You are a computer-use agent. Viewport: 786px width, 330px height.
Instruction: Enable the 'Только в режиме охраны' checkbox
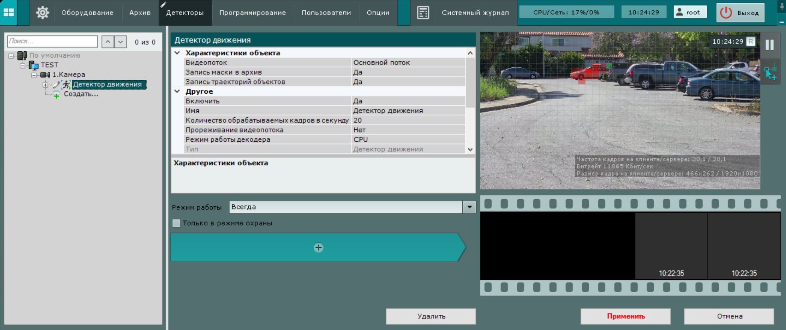[x=176, y=223]
